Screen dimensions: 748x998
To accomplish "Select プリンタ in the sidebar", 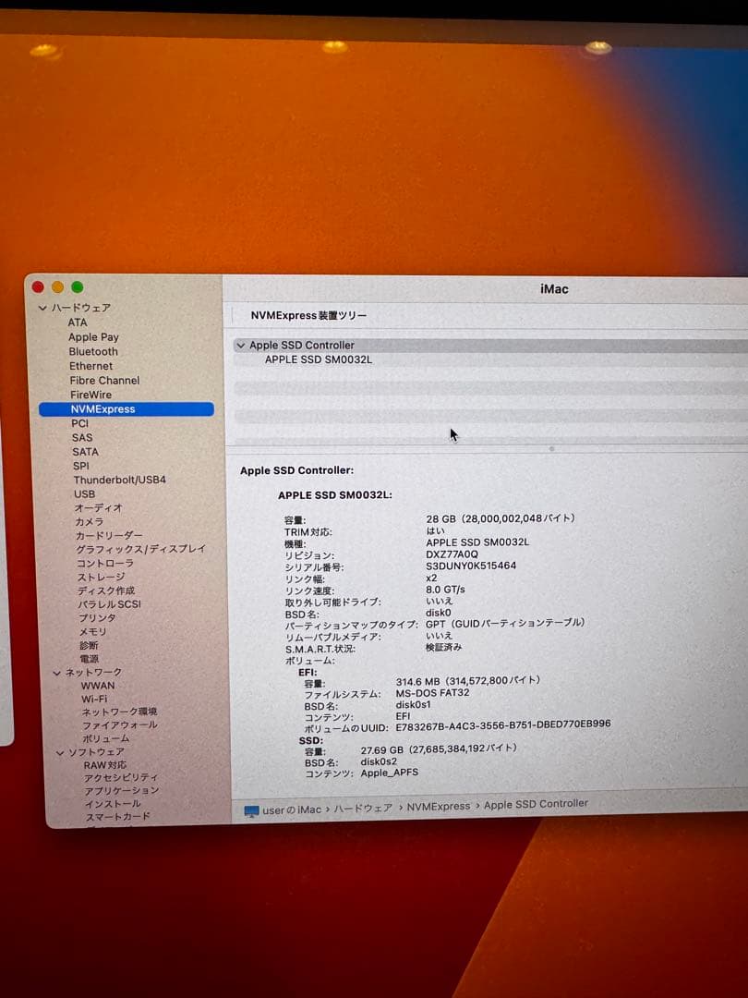I will 97,618.
